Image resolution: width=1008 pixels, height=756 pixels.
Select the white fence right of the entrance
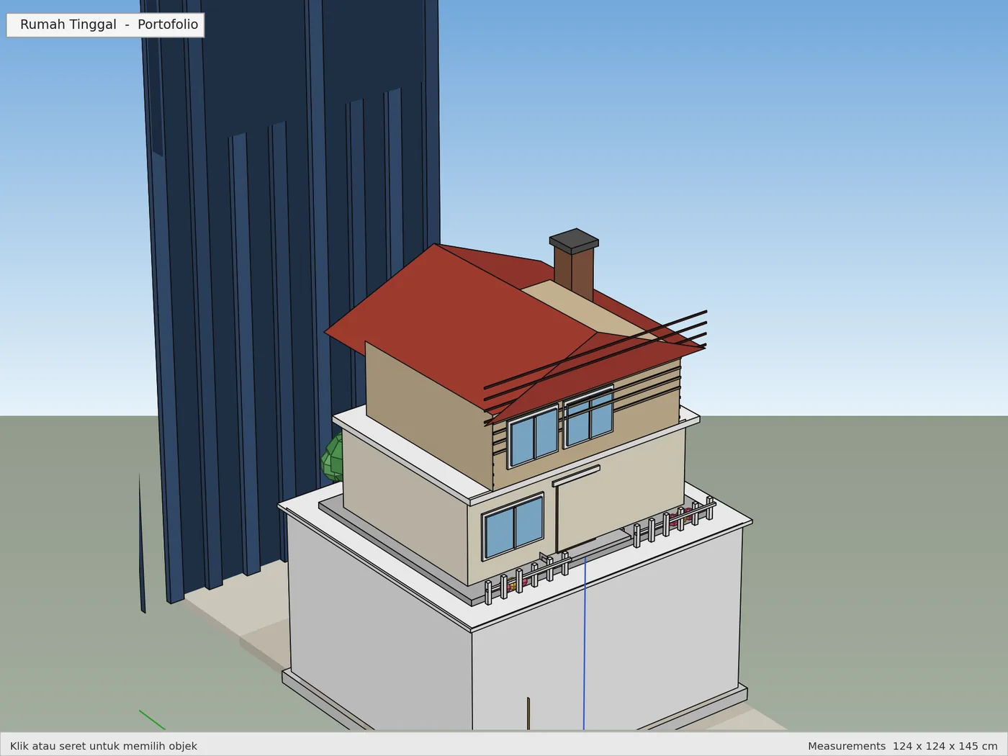tap(674, 522)
